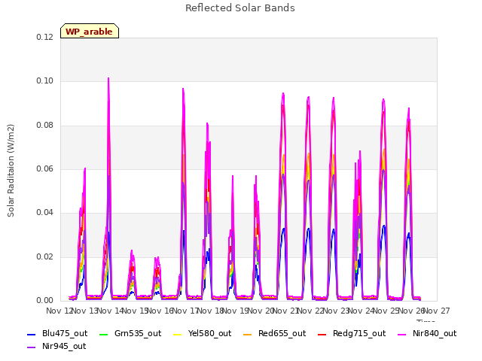
Task: Click the 0.10 y-axis tick label
Action: pyautogui.click(x=45, y=81)
